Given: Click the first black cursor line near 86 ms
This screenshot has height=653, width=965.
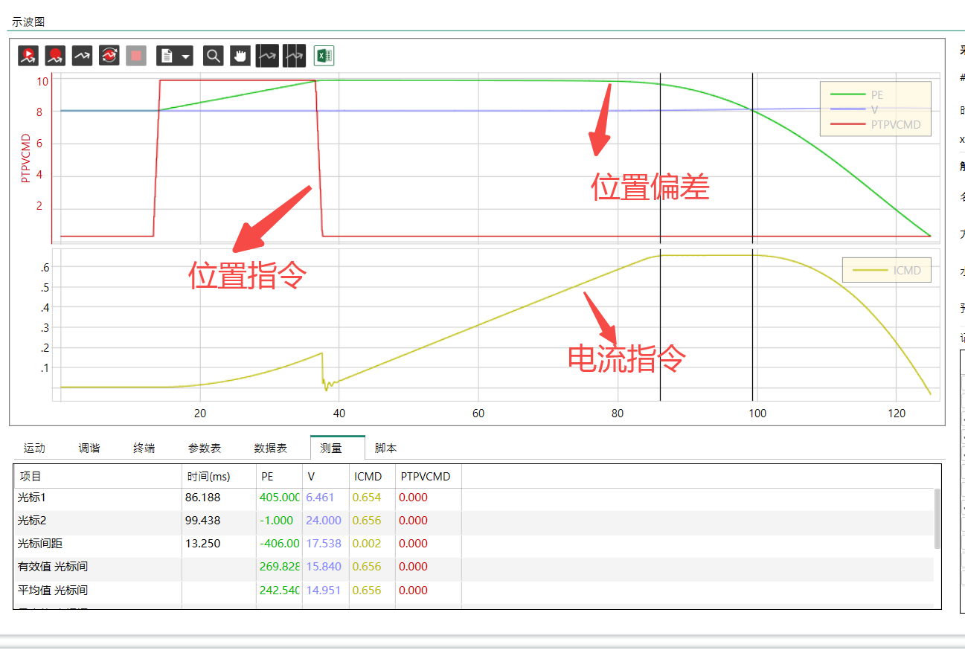Looking at the screenshot, I should (660, 237).
